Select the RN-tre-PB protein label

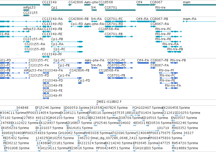pyautogui.click(x=178, y=60)
